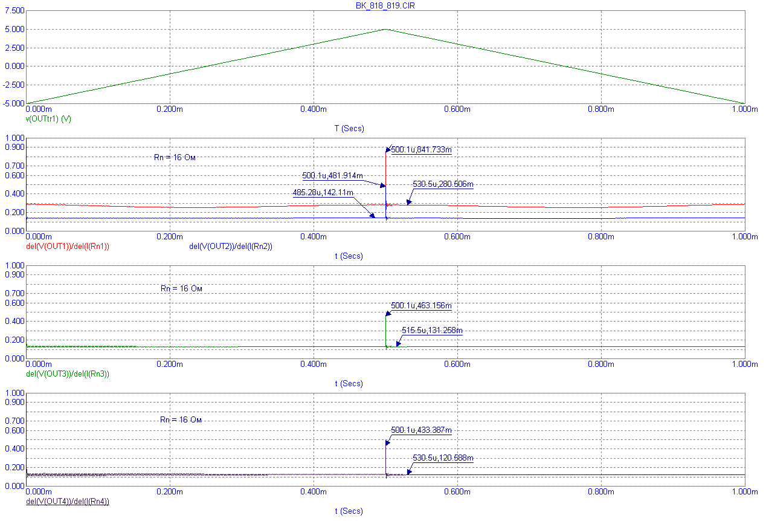Click the 7.500 value on top plot Y axis
The width and height of the screenshot is (766, 521).
15,11
